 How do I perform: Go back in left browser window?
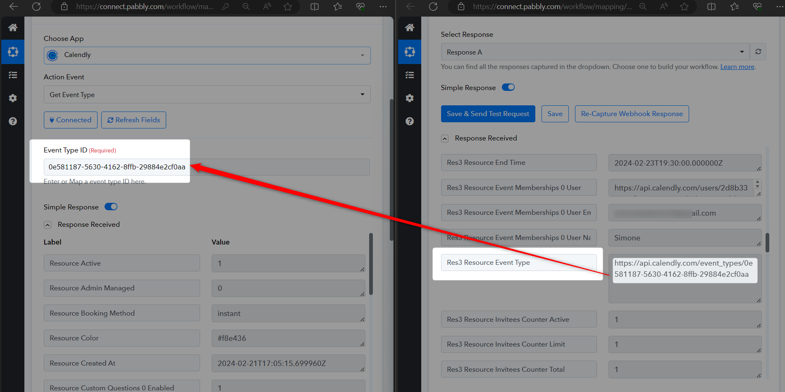click(x=14, y=7)
